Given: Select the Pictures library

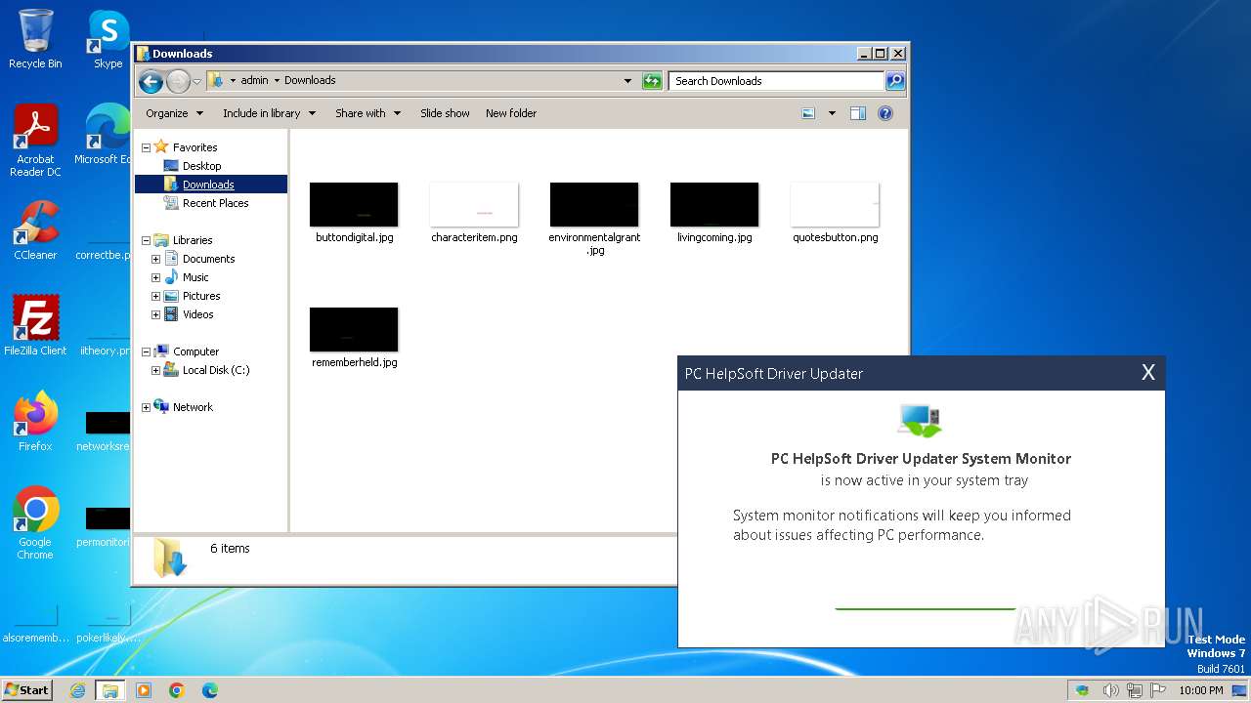Looking at the screenshot, I should tap(201, 296).
